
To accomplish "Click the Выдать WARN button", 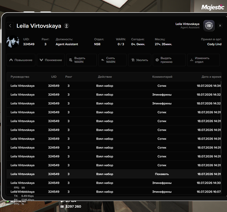I will click(x=81, y=60).
